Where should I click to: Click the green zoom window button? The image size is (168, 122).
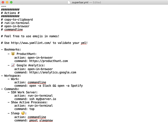(x=11, y=2)
